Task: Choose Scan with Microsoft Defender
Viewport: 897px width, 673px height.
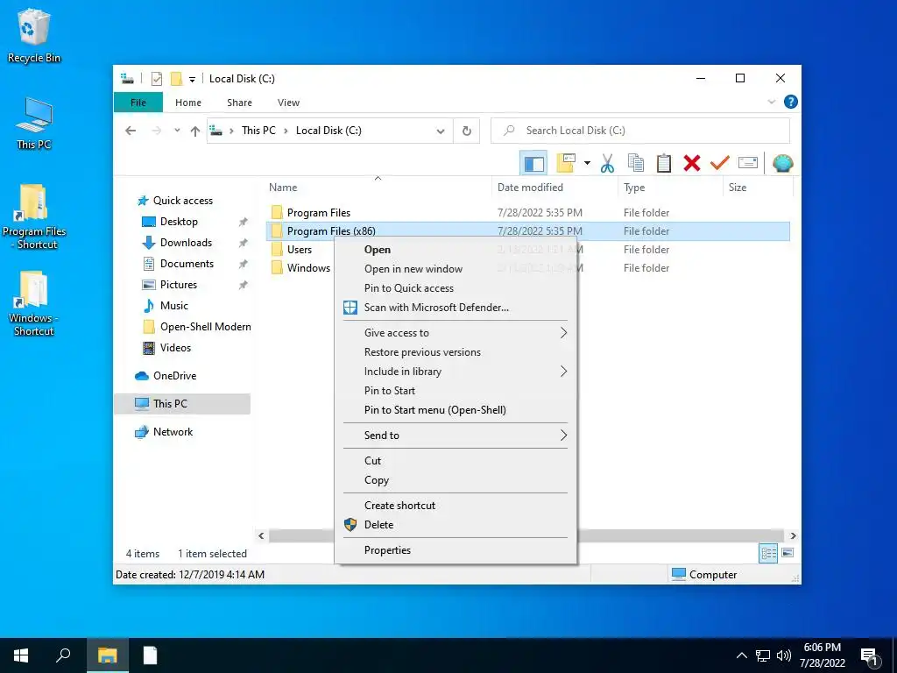Action: pos(456,308)
